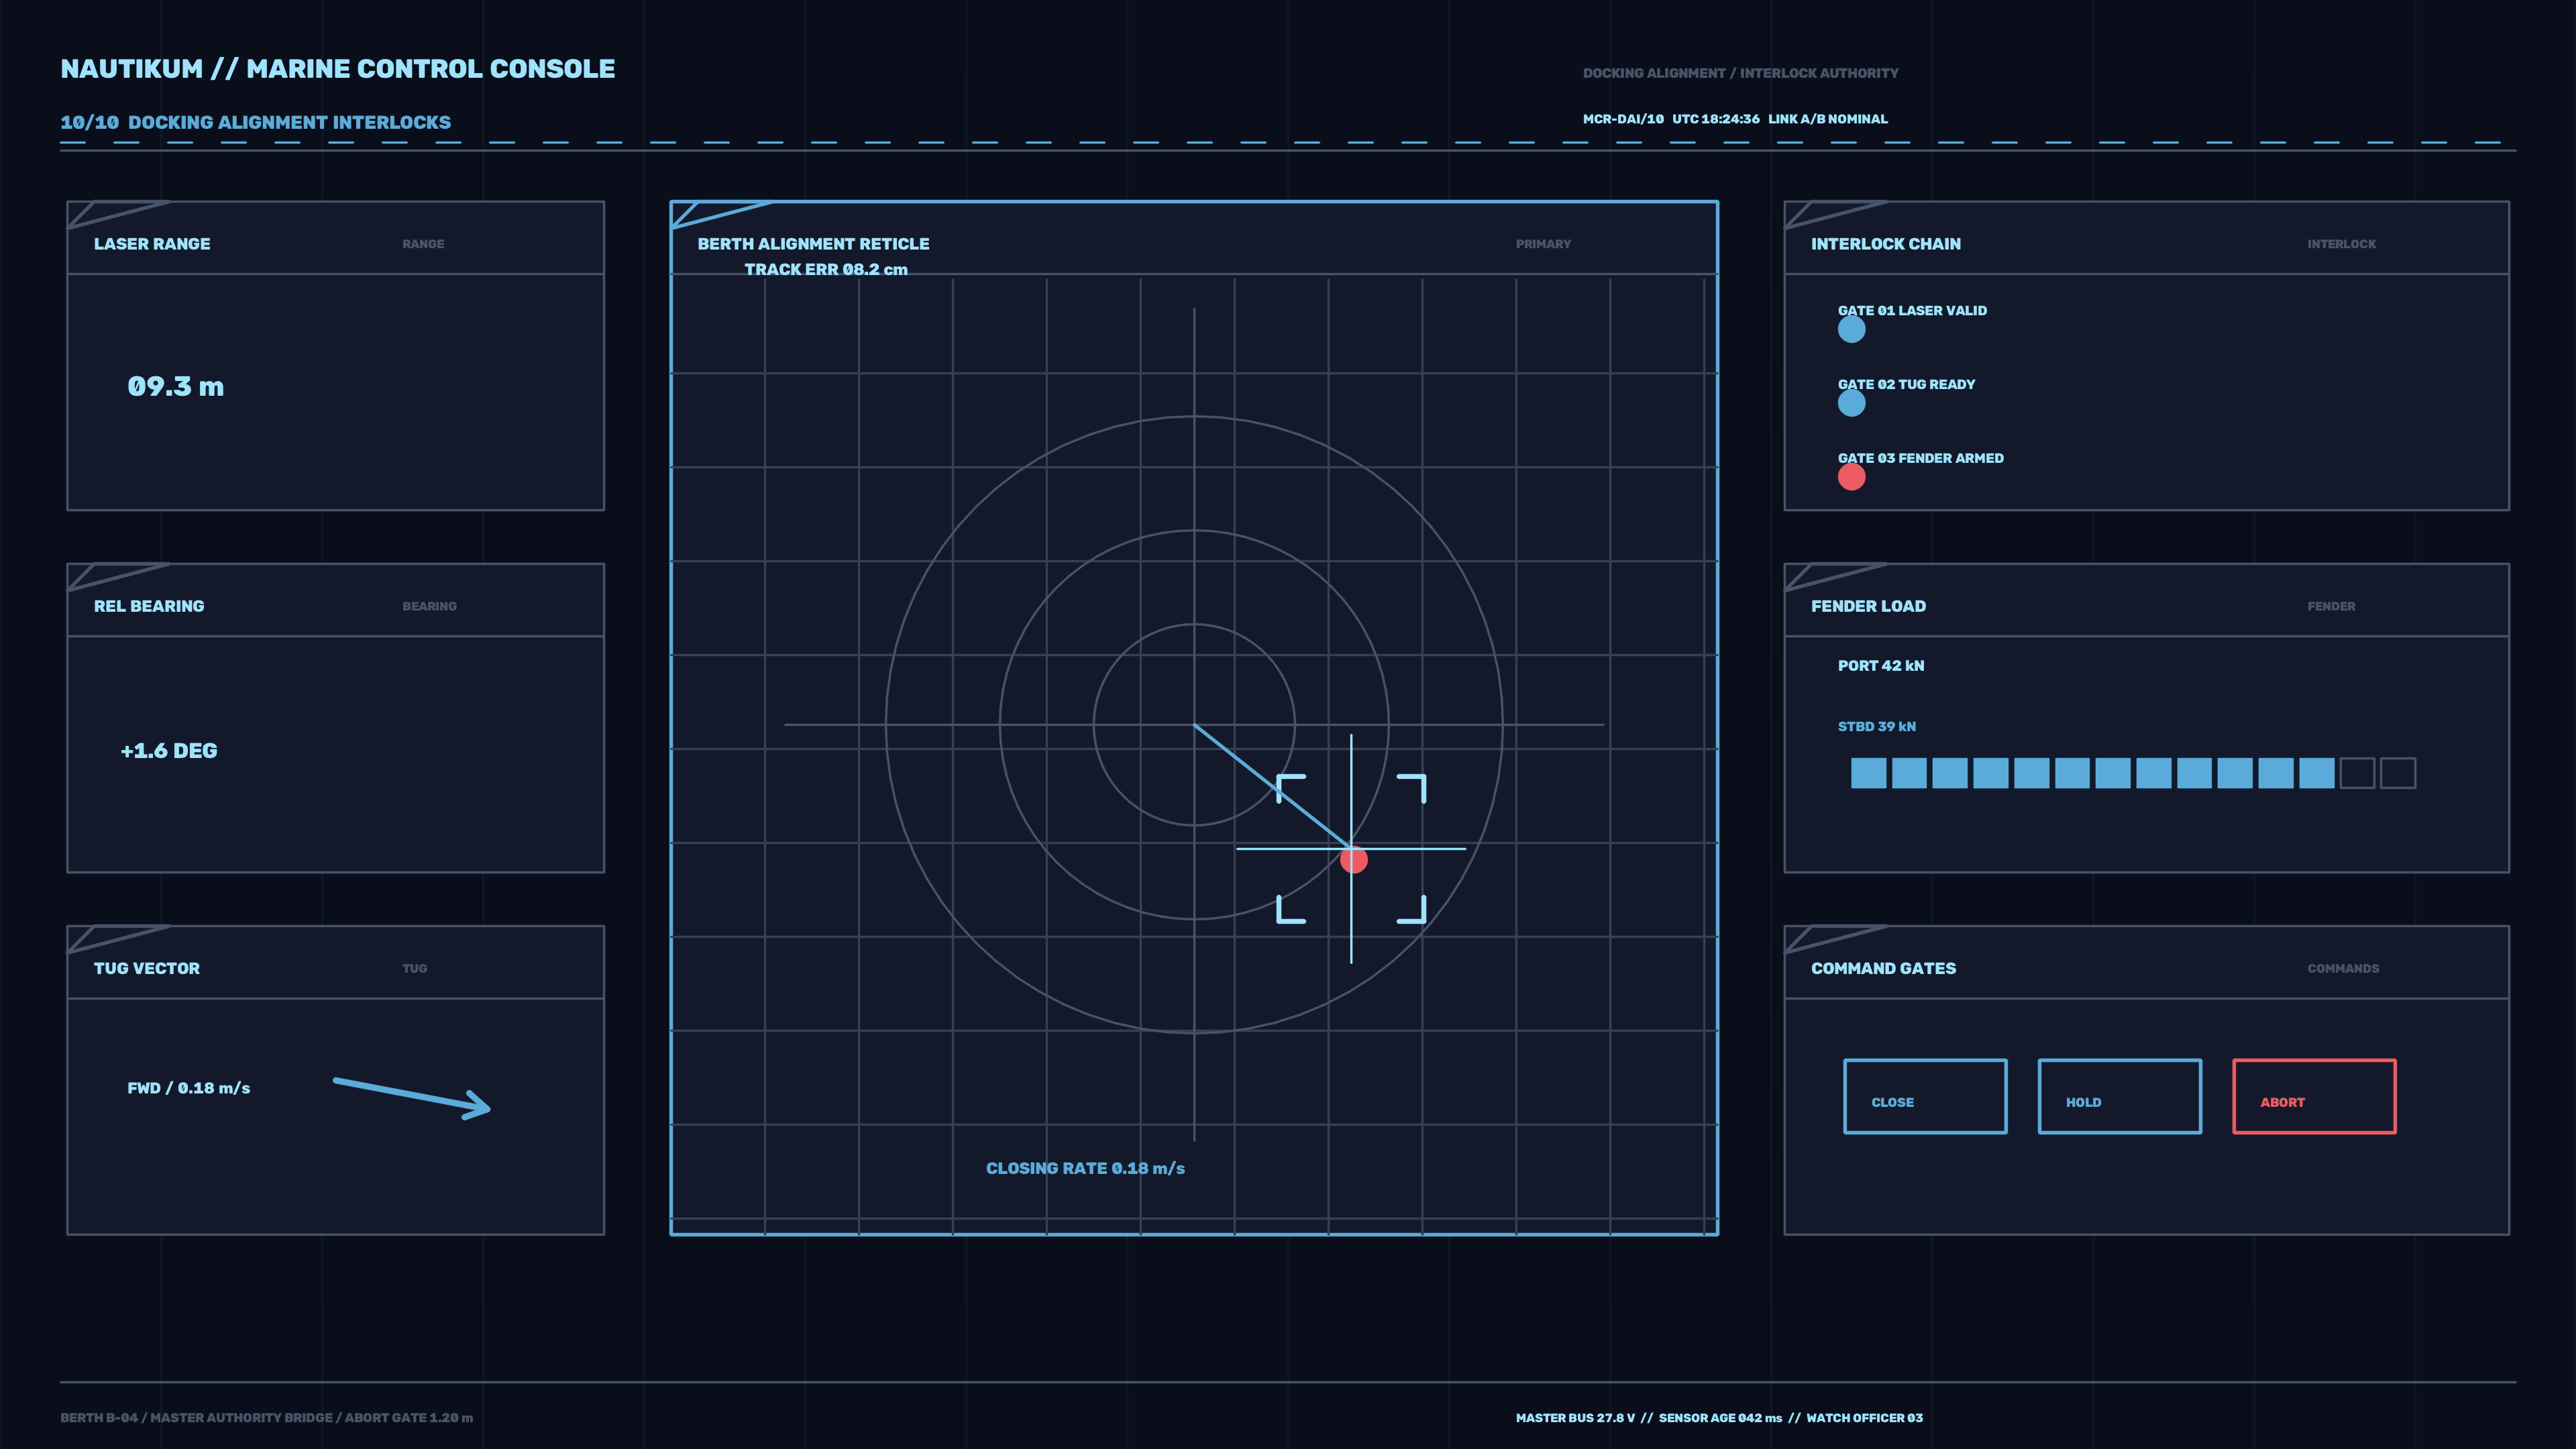Click the RANGE tag in laser panel
Image resolution: width=2576 pixels, height=1449 pixels.
(x=423, y=244)
